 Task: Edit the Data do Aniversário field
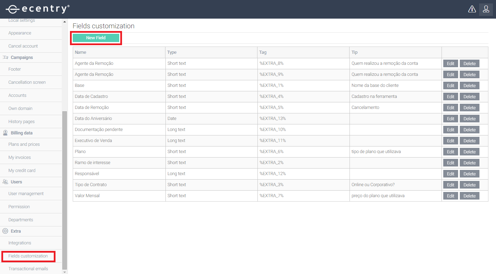point(451,119)
